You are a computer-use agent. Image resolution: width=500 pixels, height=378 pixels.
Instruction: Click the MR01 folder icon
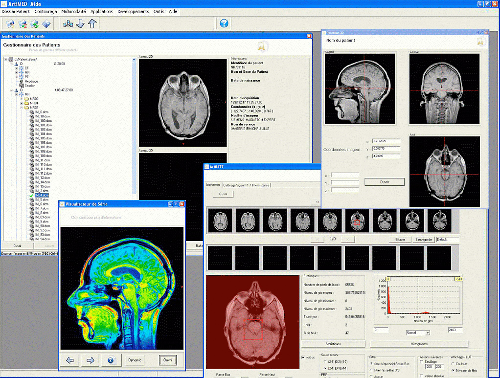click(27, 103)
